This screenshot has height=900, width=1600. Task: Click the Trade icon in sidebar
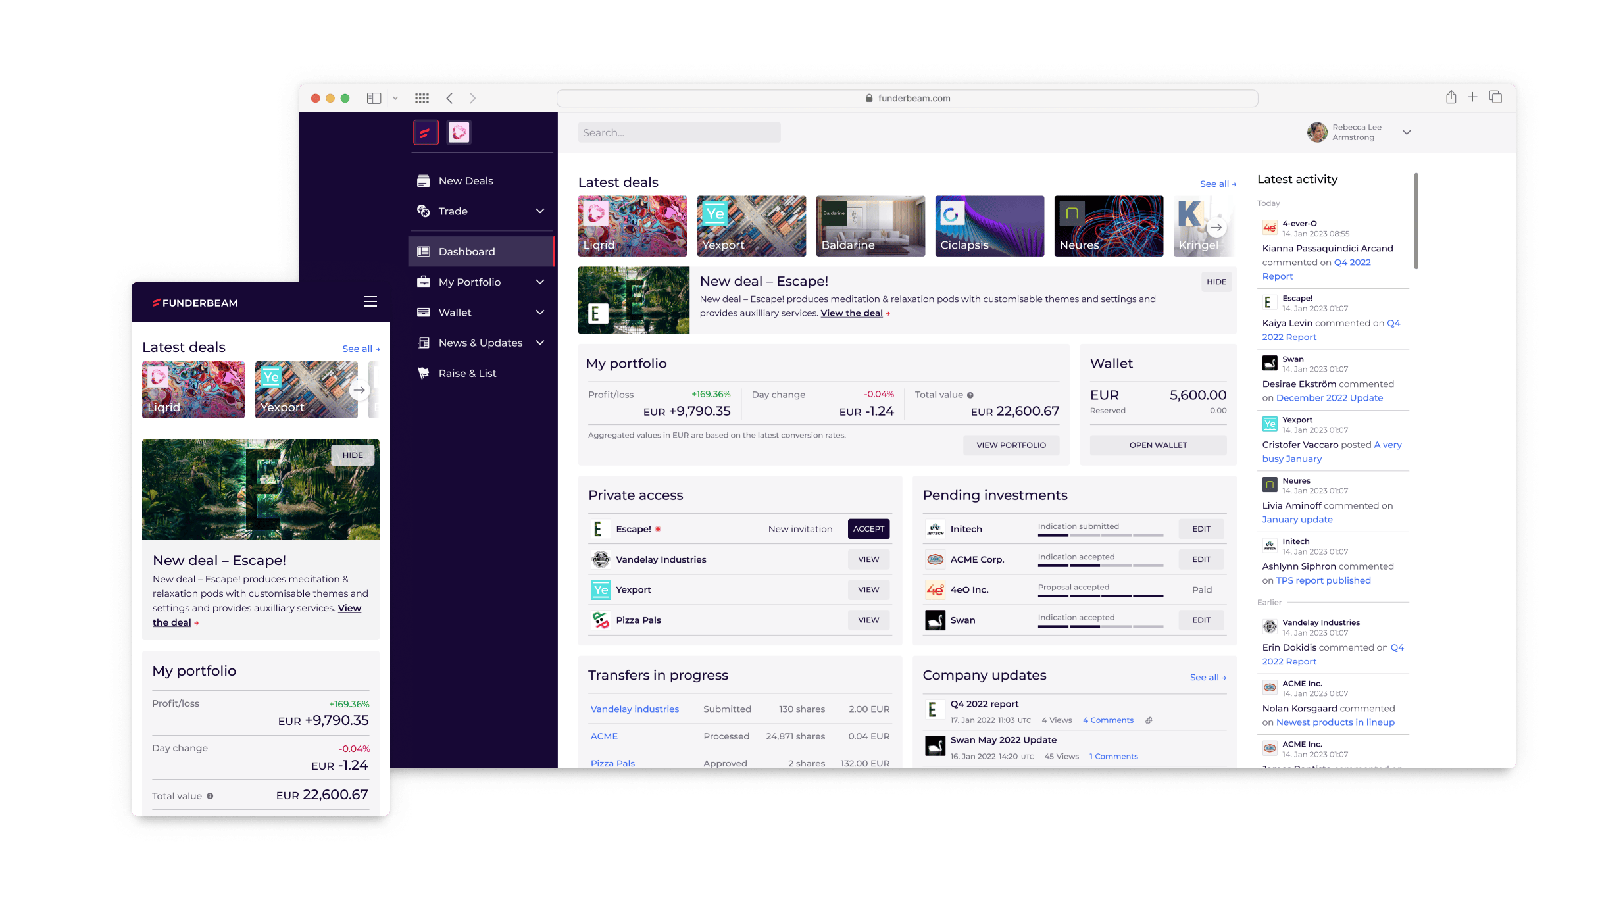click(424, 211)
